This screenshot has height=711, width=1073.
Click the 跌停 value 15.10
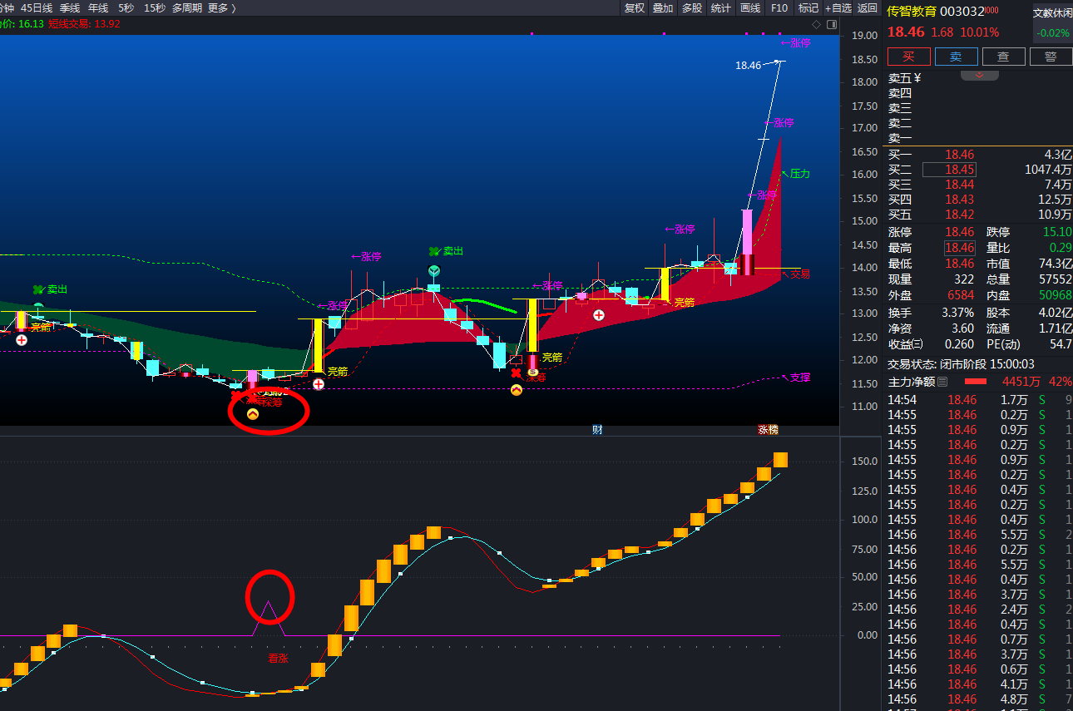pos(1056,232)
